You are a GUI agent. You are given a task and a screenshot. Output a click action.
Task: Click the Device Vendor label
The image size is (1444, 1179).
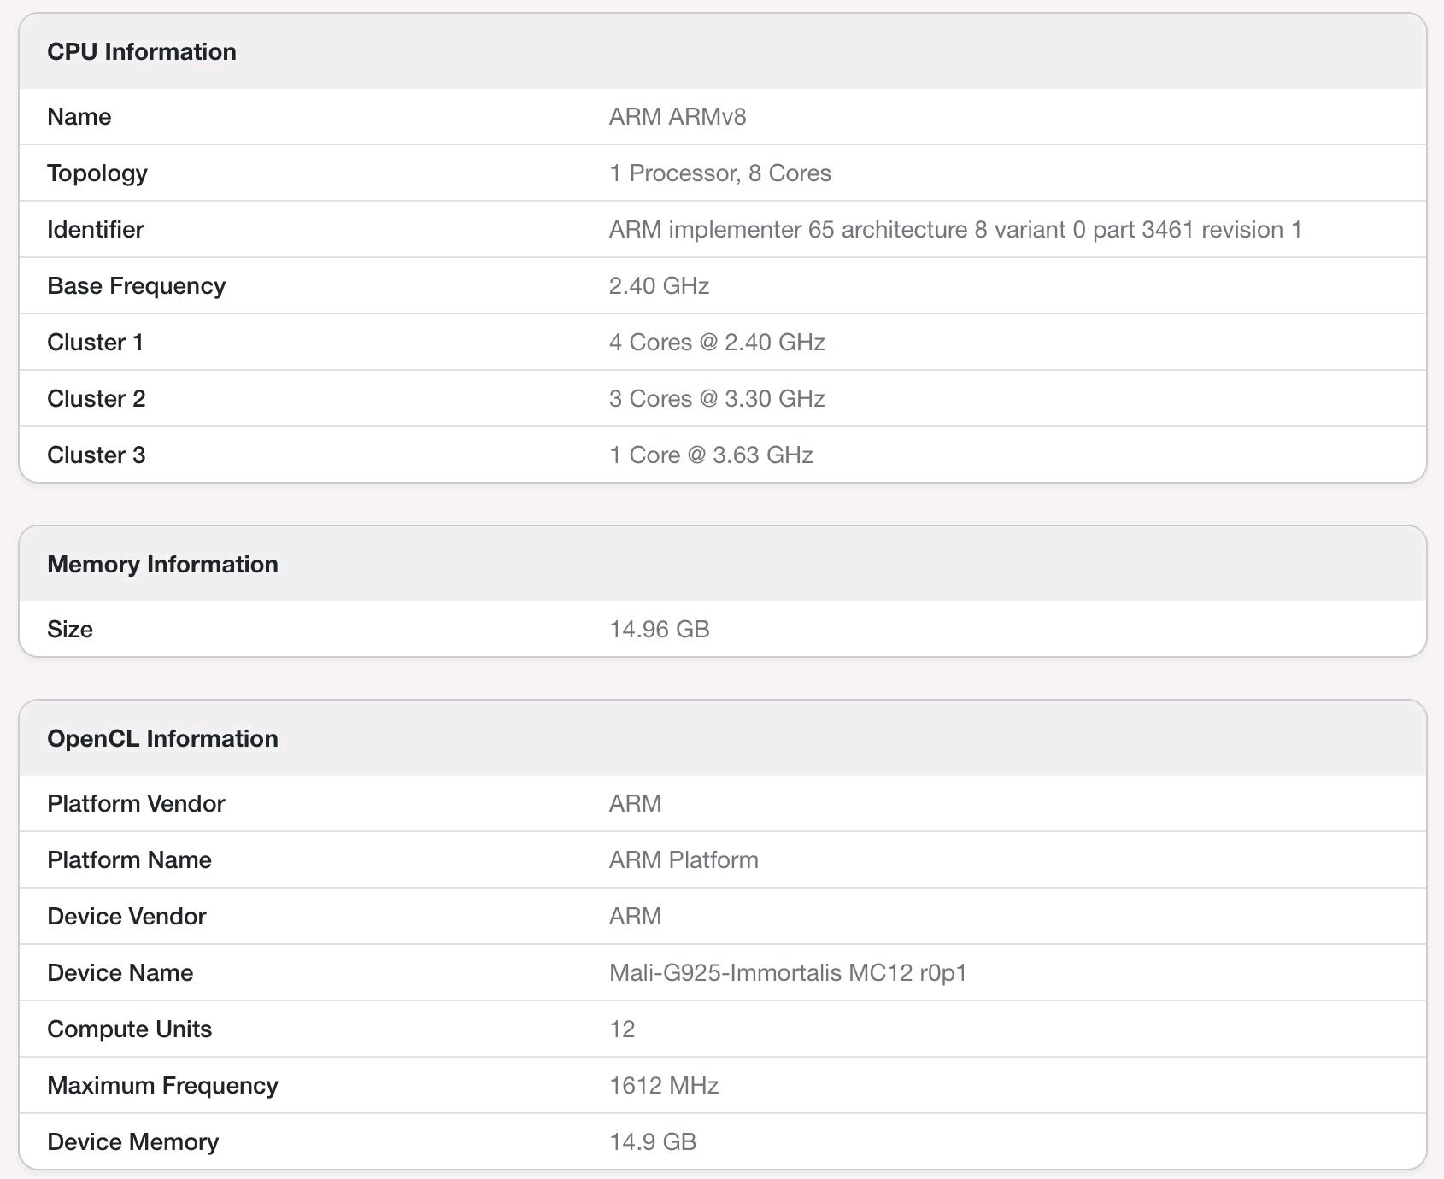(x=126, y=916)
